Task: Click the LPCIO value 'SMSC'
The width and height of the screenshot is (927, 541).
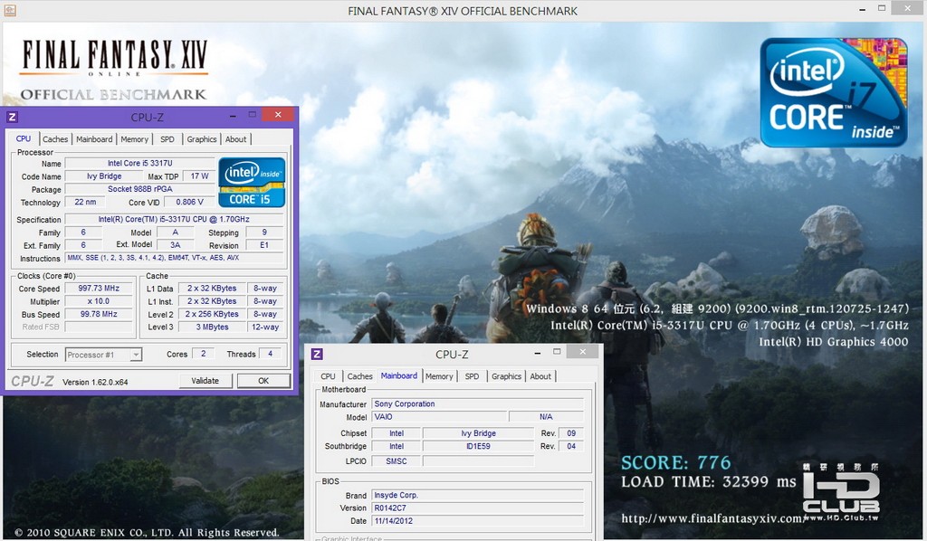Action: (397, 461)
